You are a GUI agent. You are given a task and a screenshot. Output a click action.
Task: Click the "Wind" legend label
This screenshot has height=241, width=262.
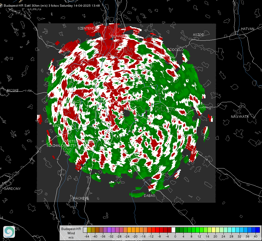(71, 233)
